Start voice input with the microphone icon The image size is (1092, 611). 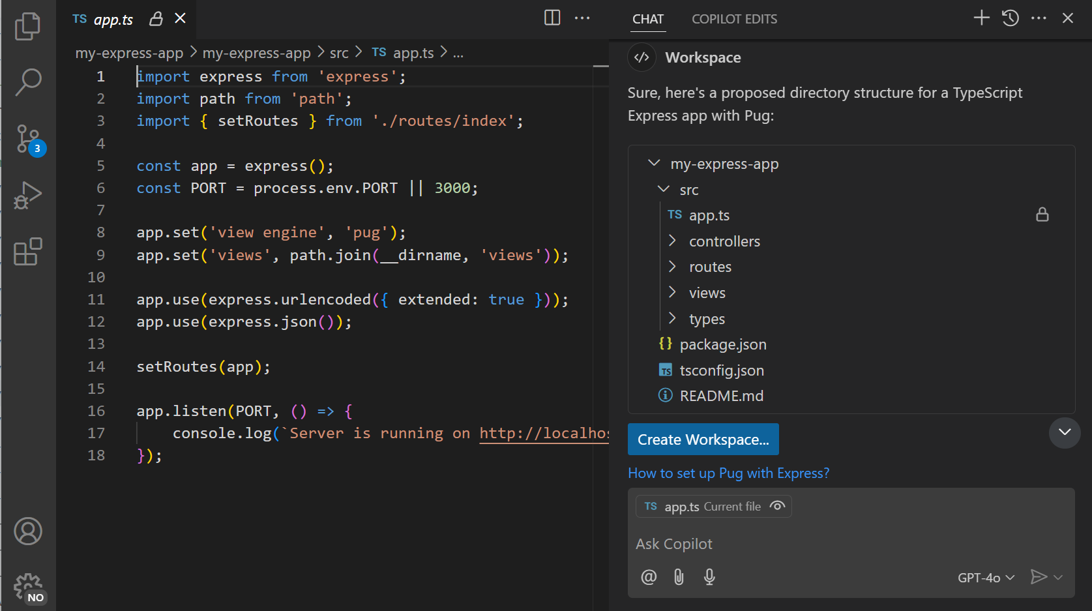coord(709,577)
